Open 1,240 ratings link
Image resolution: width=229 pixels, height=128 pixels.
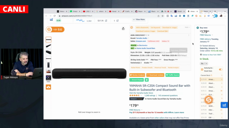coord(150,96)
